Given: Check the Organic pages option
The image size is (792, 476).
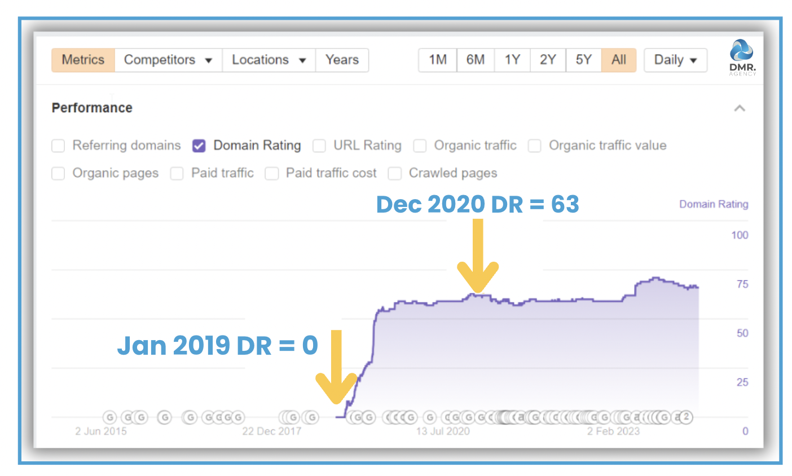Looking at the screenshot, I should pyautogui.click(x=58, y=174).
